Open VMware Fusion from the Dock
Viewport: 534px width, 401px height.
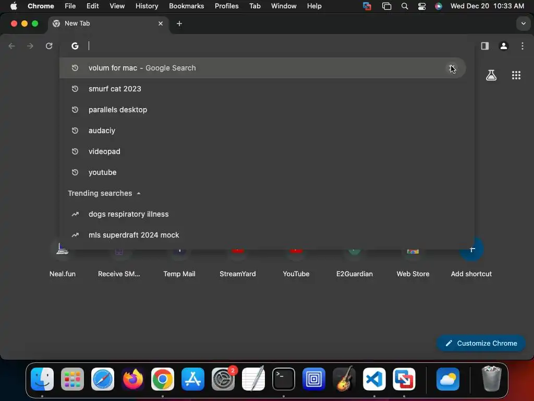[404, 379]
